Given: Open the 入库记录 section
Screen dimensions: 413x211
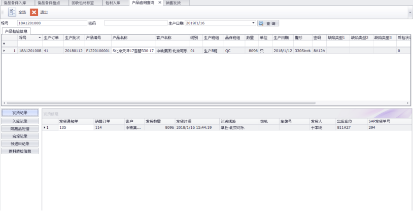Looking at the screenshot, I should click(x=20, y=121).
